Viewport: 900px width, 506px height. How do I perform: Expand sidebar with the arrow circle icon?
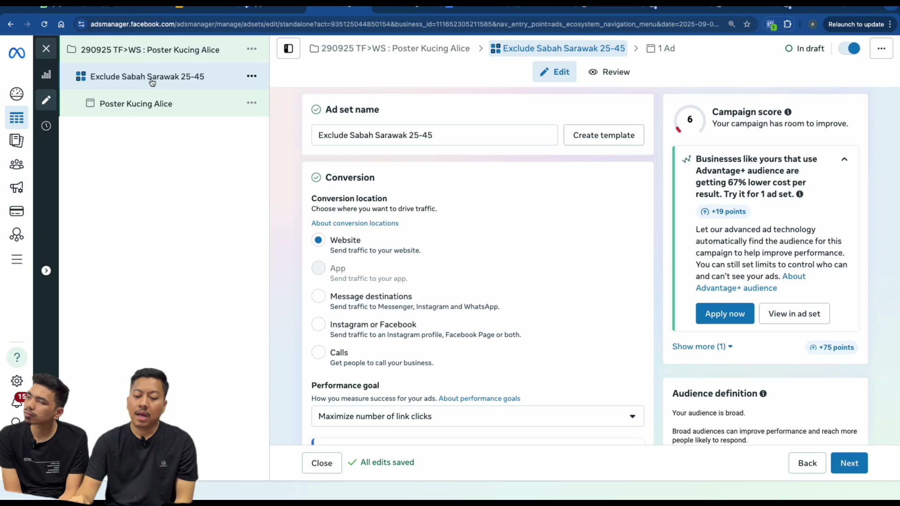46,271
